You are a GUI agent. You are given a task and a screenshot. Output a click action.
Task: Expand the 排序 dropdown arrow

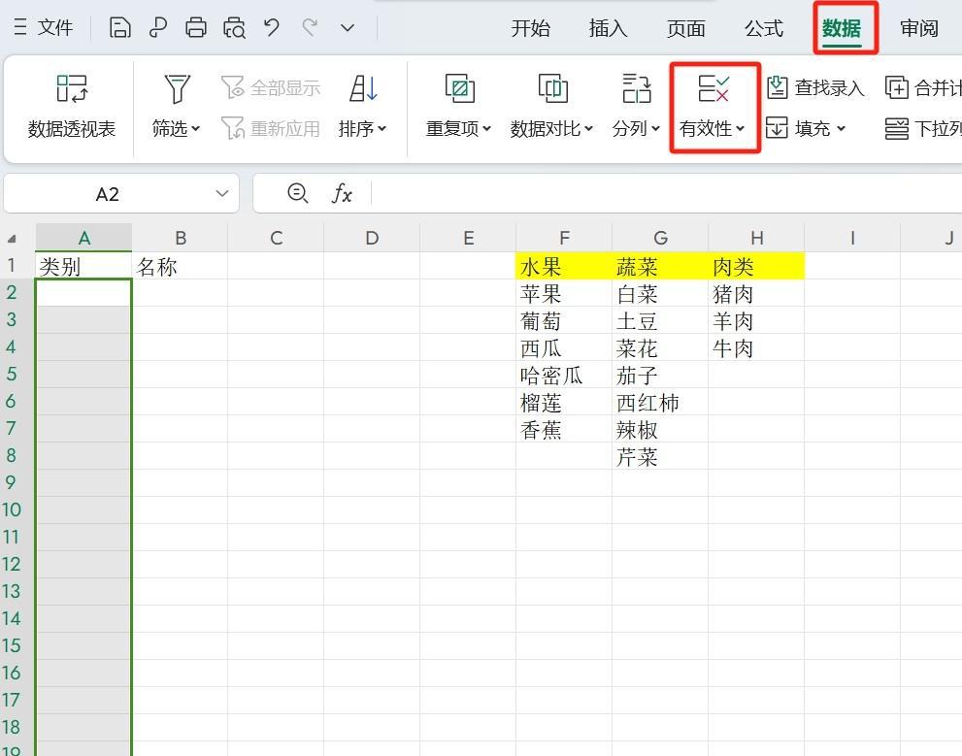click(x=381, y=129)
